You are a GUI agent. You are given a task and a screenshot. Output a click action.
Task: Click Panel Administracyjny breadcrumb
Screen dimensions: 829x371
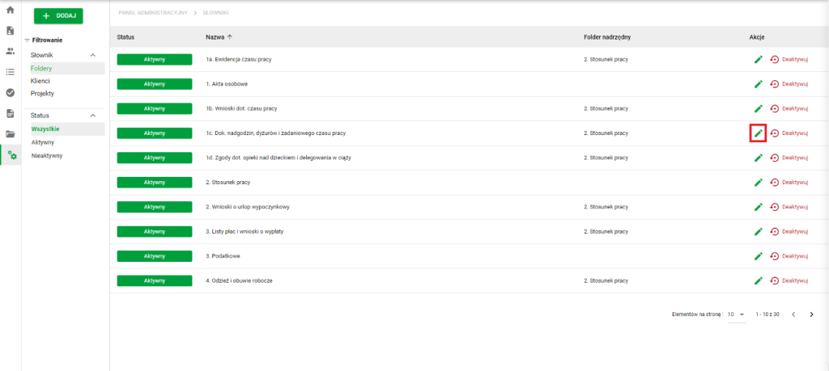point(153,12)
